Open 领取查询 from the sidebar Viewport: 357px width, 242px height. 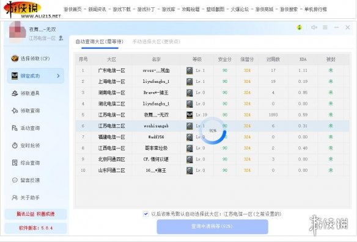click(26, 111)
